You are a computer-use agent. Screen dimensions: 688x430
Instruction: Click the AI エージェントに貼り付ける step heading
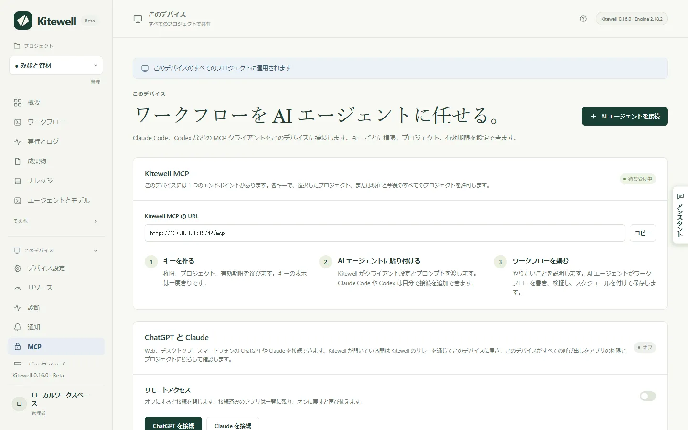pyautogui.click(x=379, y=261)
